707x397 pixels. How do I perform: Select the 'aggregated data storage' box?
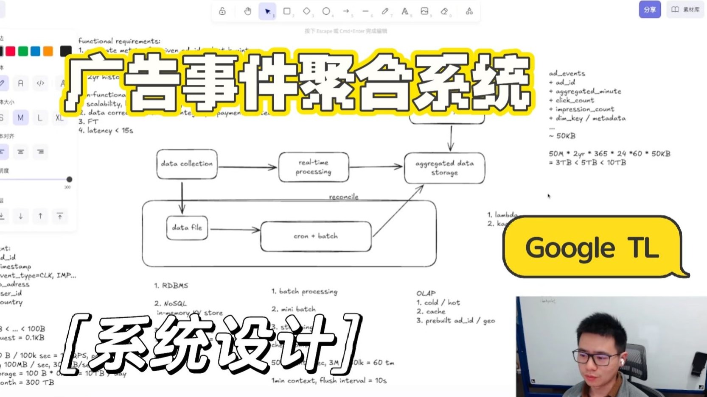click(x=444, y=168)
